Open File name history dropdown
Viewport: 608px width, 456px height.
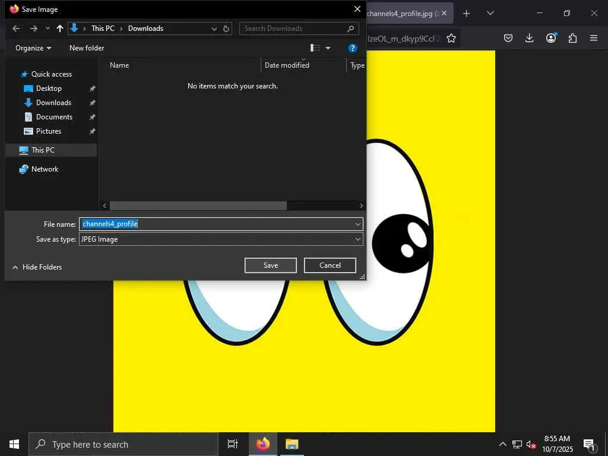click(x=358, y=224)
